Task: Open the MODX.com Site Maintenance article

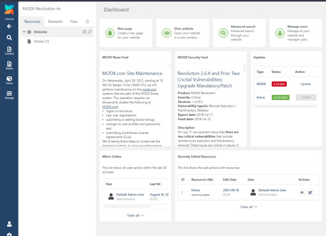Action: (x=132, y=73)
